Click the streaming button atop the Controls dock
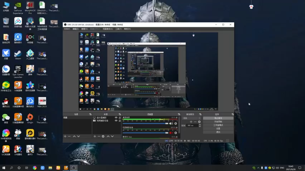 218,118
